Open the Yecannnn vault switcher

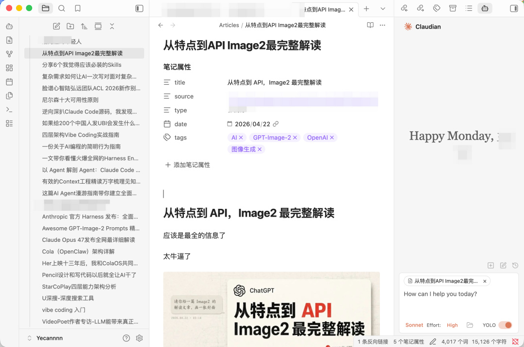click(45, 338)
